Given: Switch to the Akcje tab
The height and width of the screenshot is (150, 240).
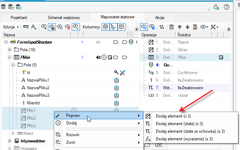Looking at the screenshot, I should (160, 18).
